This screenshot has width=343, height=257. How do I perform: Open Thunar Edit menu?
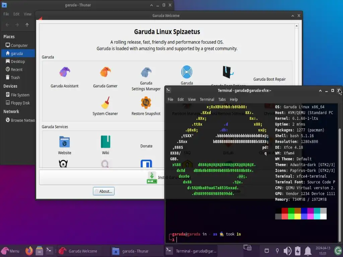coord(16,14)
